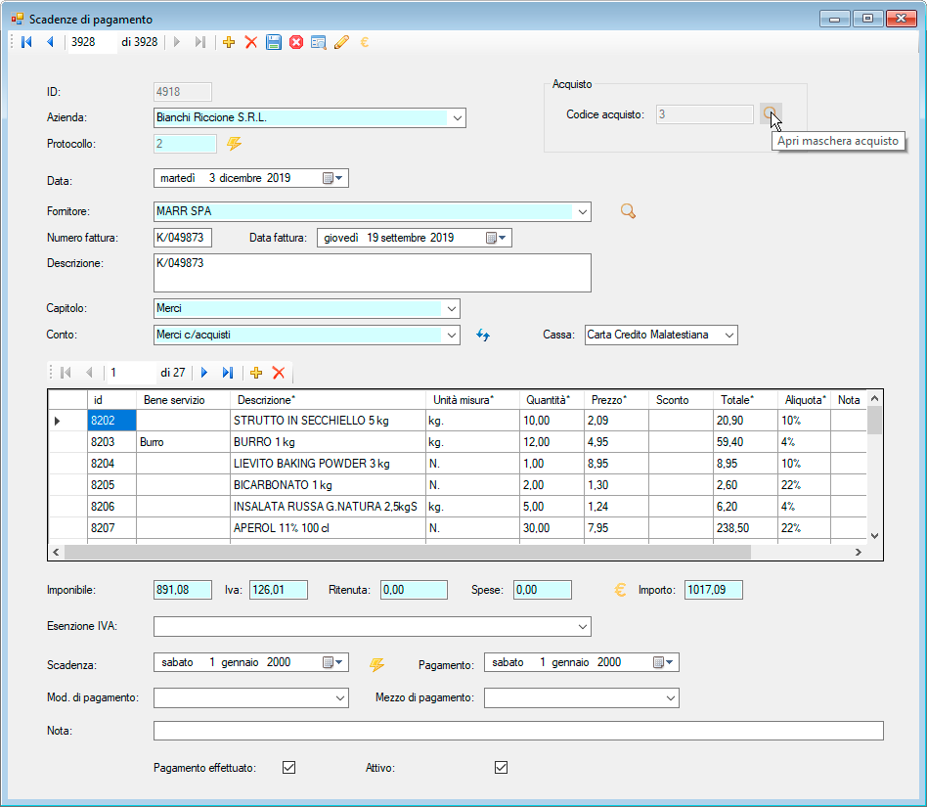Screen dimensions: 927x807
Task: Click the blue refresh arrows next to Conto
Action: click(483, 336)
